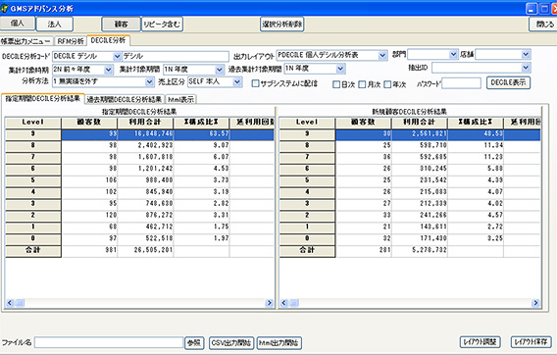Click the レイアウト調整 button
The image size is (557, 355).
point(481,342)
